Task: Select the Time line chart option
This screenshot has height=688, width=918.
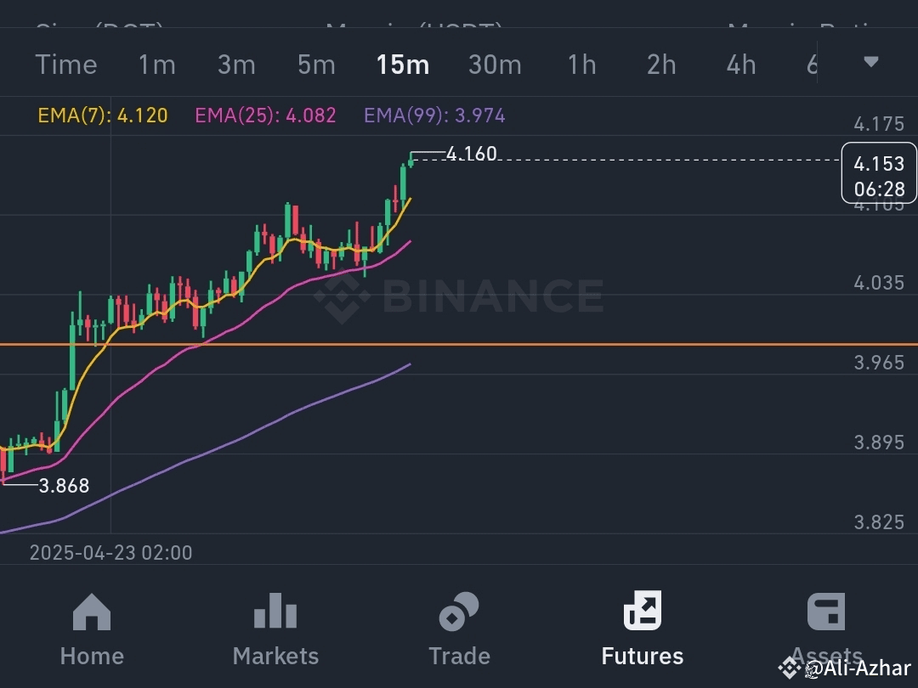Action: click(x=66, y=65)
